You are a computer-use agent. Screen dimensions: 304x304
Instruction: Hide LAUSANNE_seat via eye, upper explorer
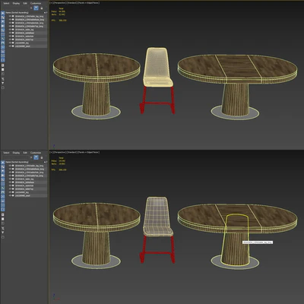pyautogui.click(x=10, y=46)
